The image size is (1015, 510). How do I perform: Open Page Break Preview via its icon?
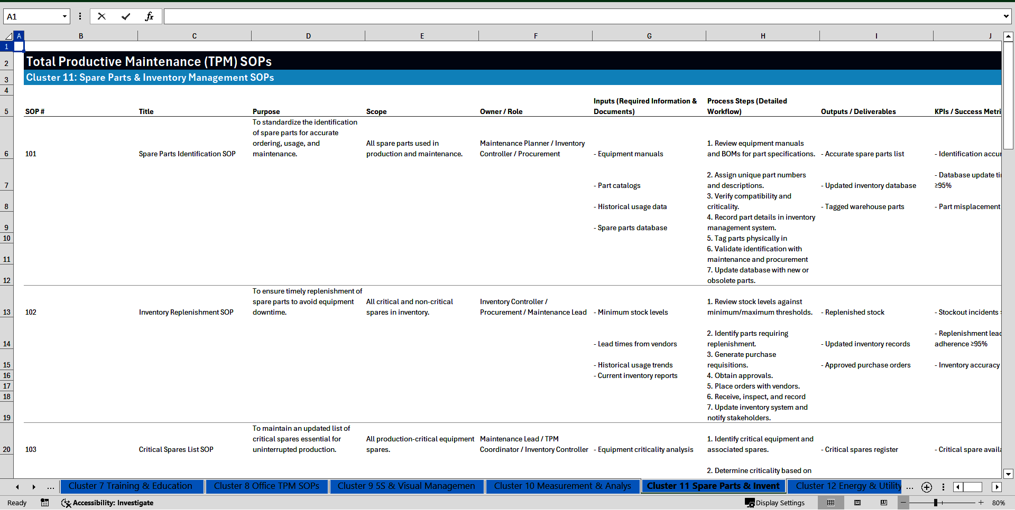883,503
